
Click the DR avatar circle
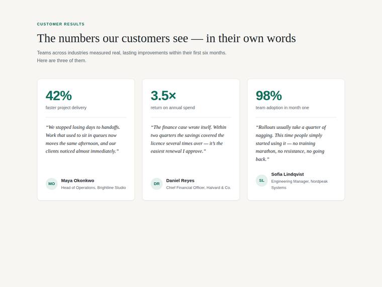click(x=157, y=184)
